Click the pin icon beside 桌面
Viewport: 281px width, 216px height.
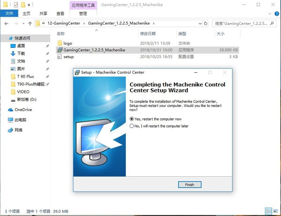[47, 46]
